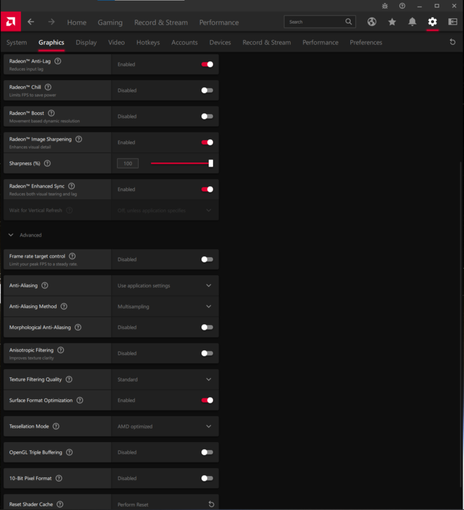
Task: Open the favorites star icon
Action: click(392, 22)
